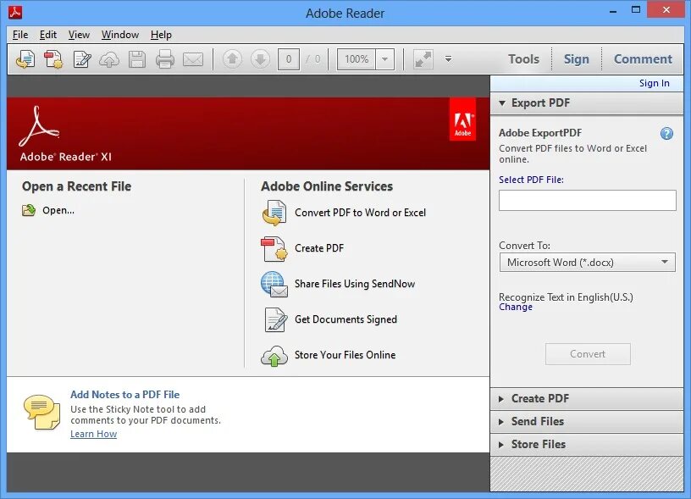Click Convert PDF to Word or Excel text
The height and width of the screenshot is (499, 691).
(360, 213)
